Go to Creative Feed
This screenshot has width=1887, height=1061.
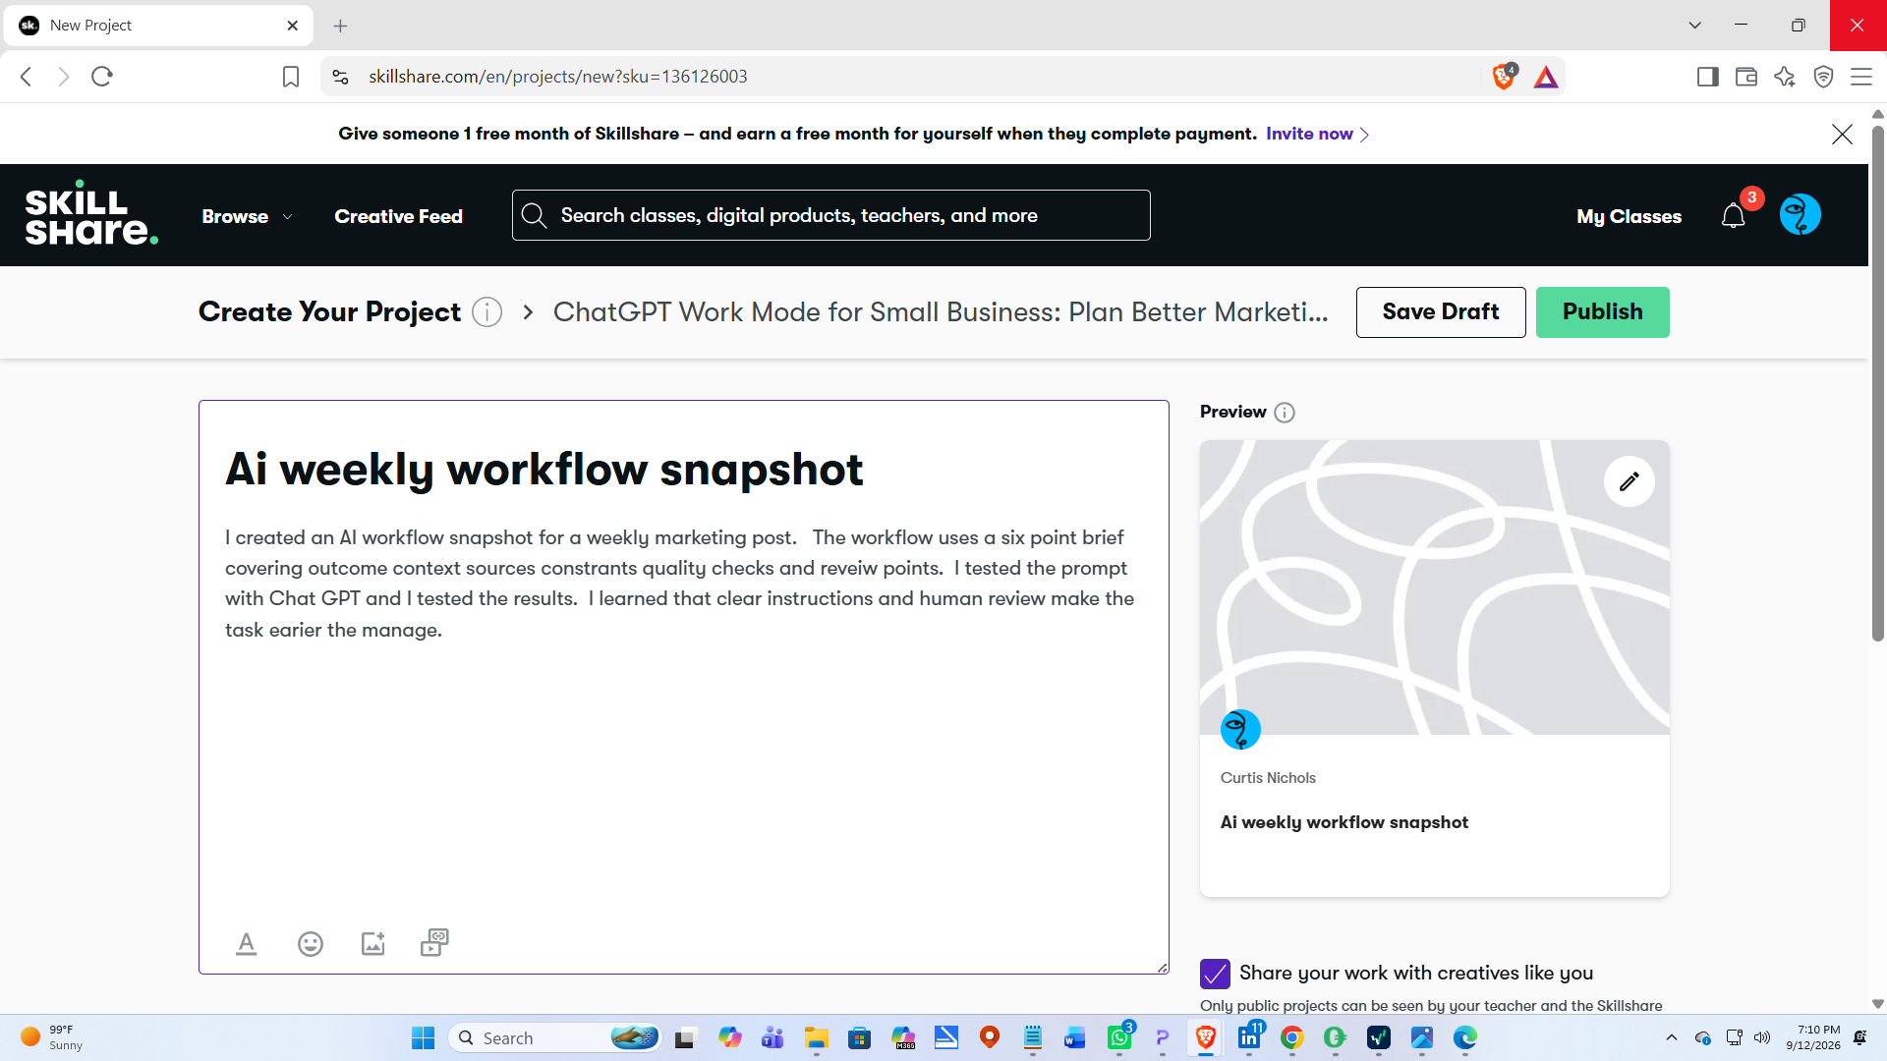pyautogui.click(x=398, y=216)
